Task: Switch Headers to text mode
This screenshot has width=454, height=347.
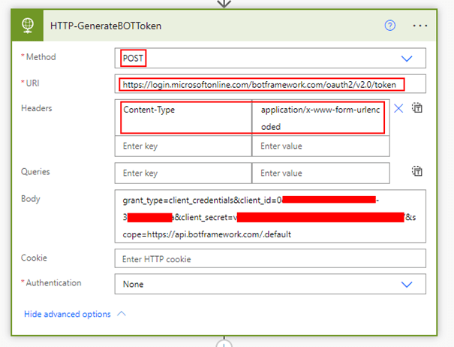Action: [417, 108]
